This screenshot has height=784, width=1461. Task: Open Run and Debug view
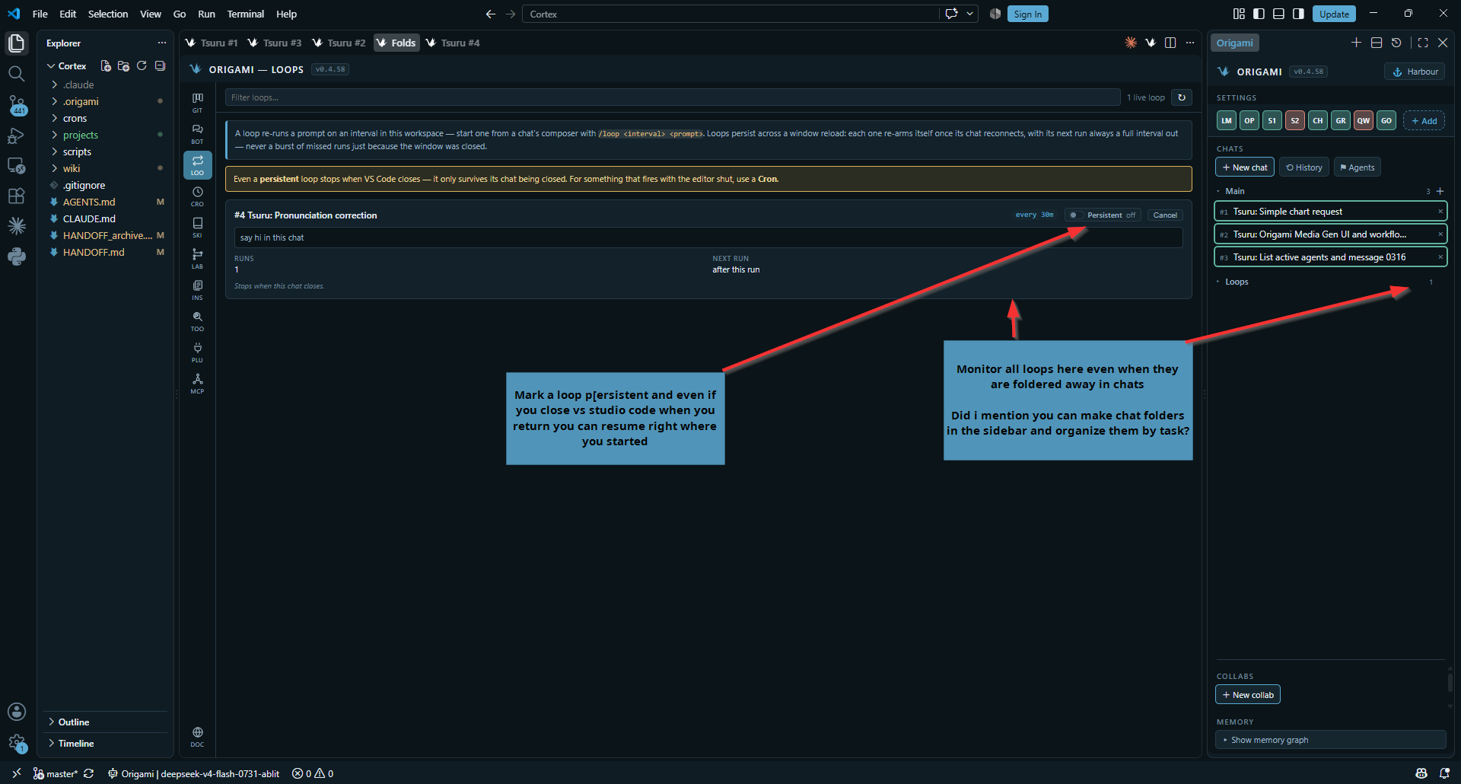[16, 135]
